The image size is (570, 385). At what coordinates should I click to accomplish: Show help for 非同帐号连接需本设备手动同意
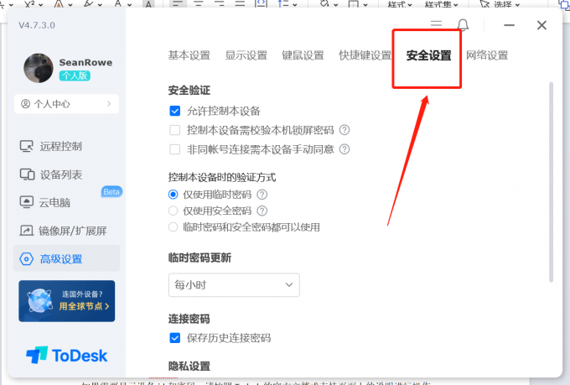coord(345,149)
